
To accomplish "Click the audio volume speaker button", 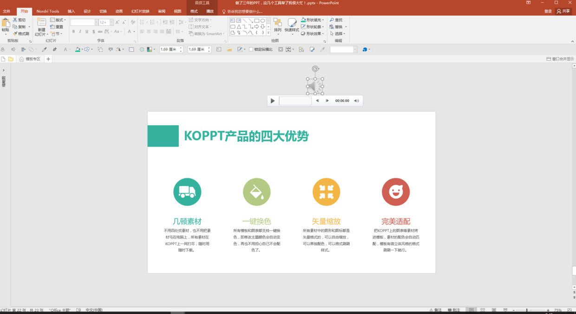I will 357,101.
